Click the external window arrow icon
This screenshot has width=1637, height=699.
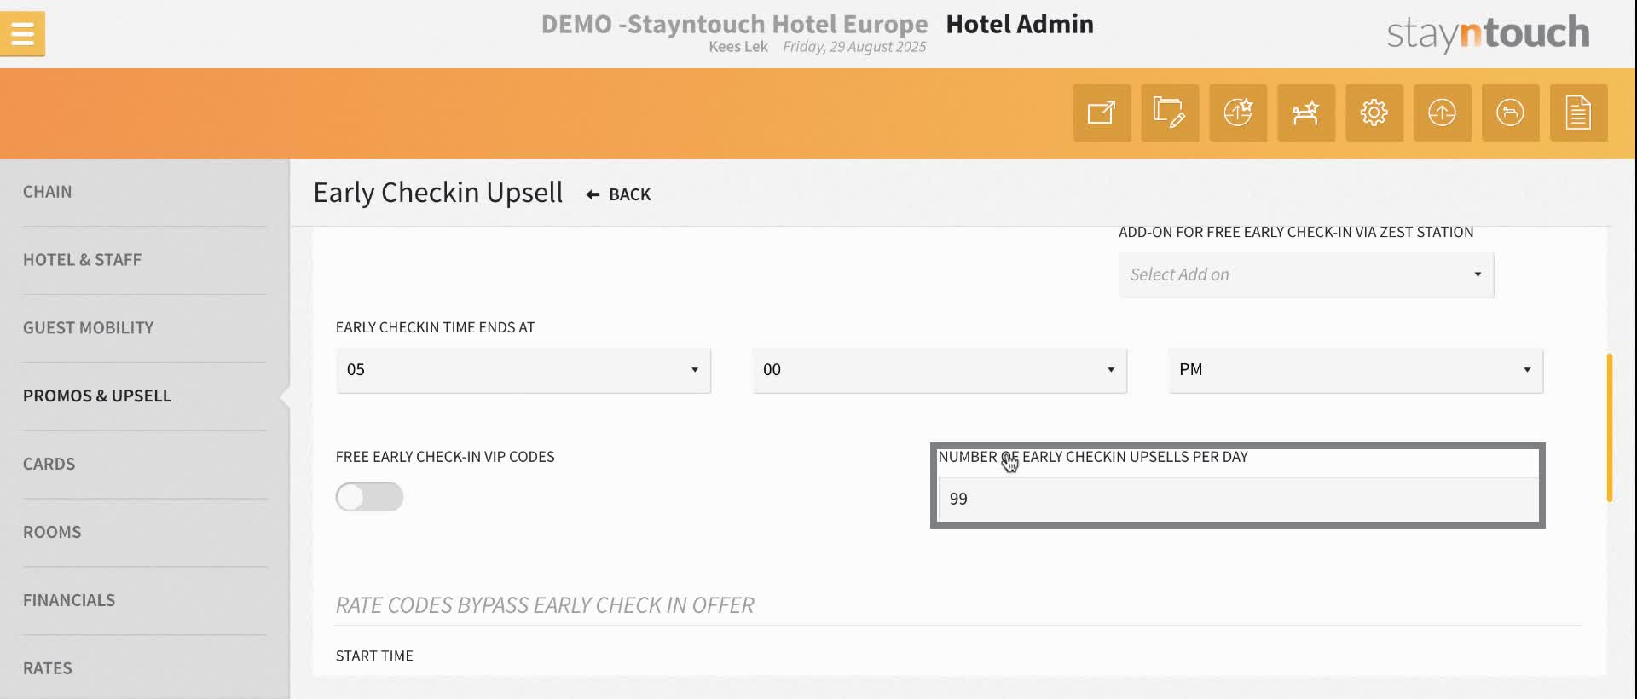(x=1102, y=113)
